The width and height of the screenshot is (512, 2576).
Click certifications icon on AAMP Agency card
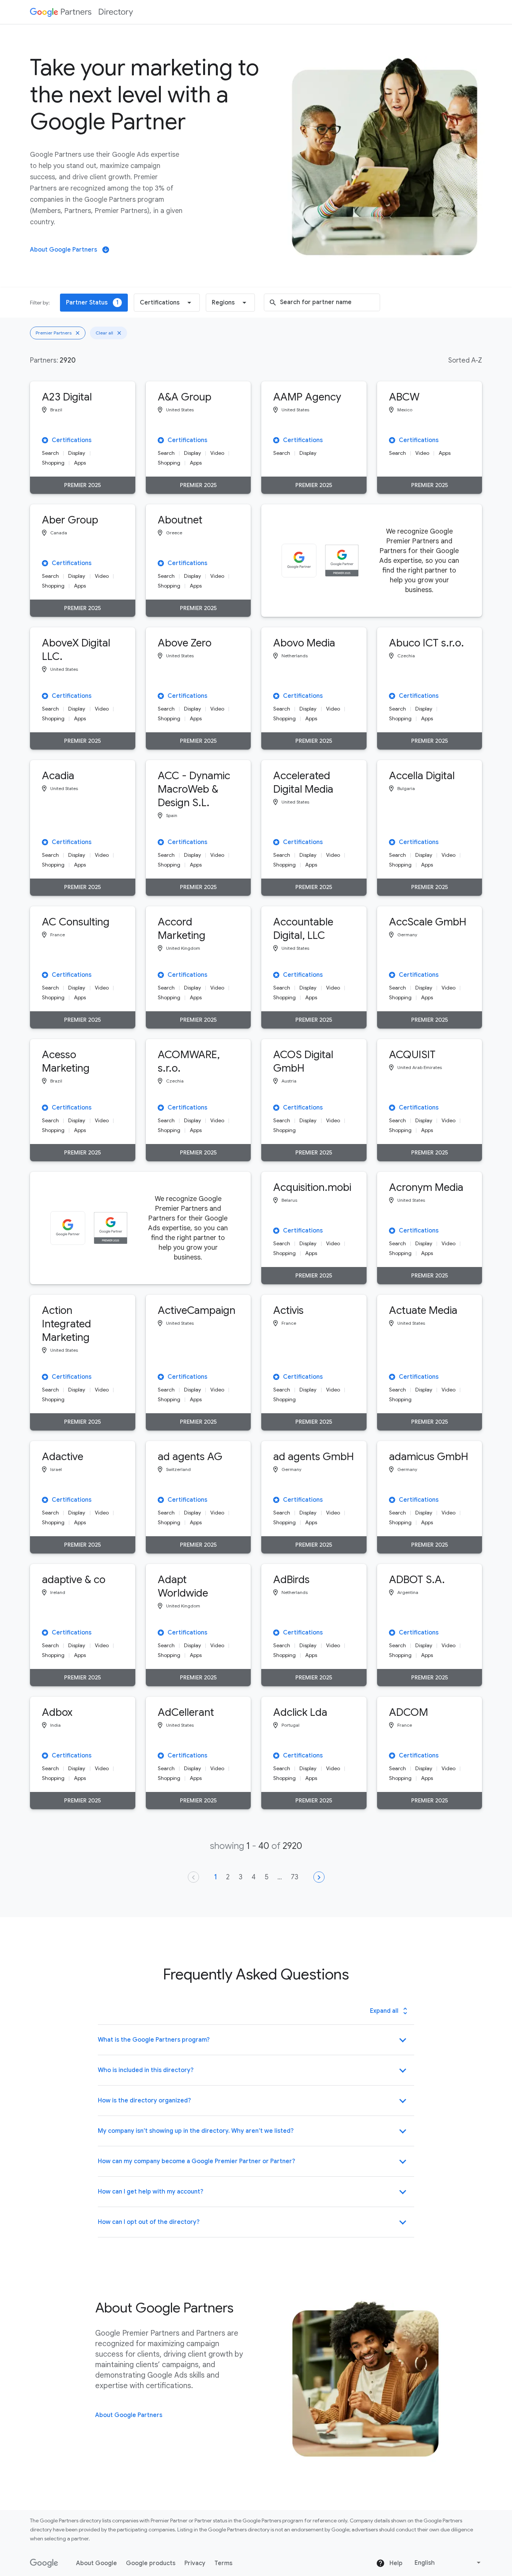click(276, 440)
